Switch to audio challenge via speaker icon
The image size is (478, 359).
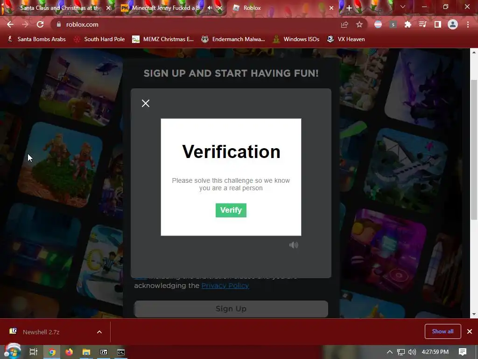tap(294, 245)
